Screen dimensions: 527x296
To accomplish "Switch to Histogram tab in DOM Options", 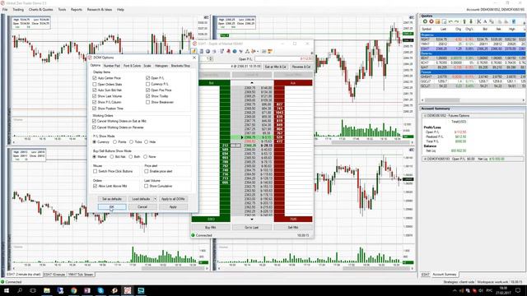I will (161, 66).
